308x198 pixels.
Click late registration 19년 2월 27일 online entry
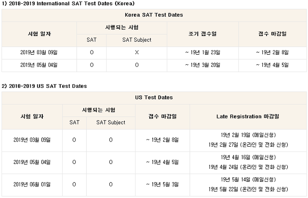click(248, 145)
